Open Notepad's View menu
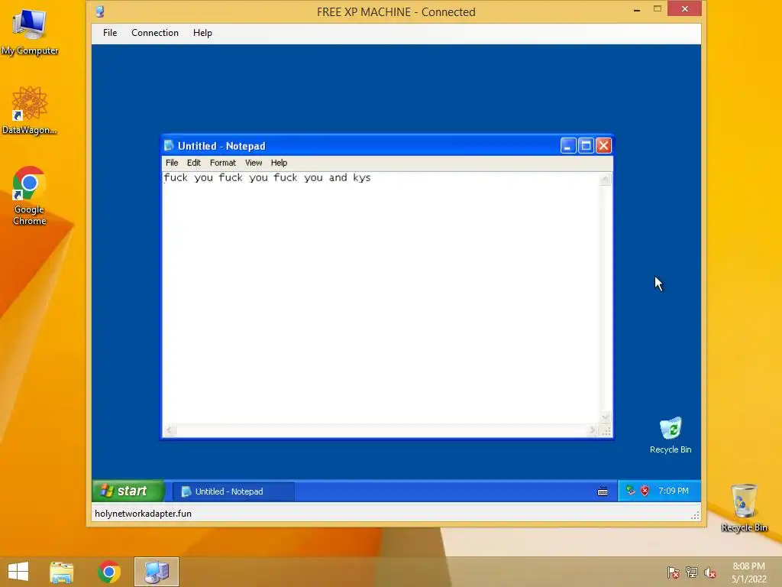This screenshot has width=782, height=587. coord(254,163)
